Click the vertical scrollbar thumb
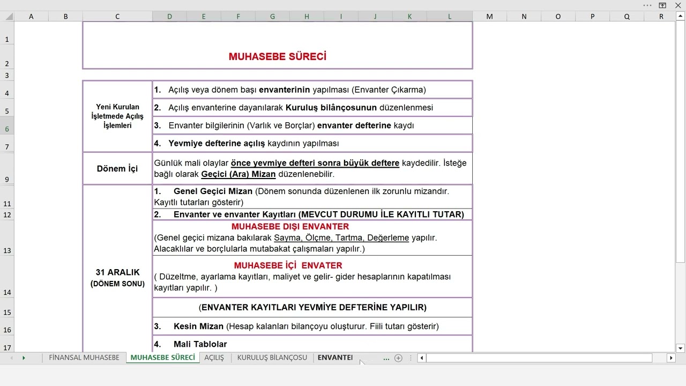Screen dimensions: 686x386 pos(681,142)
